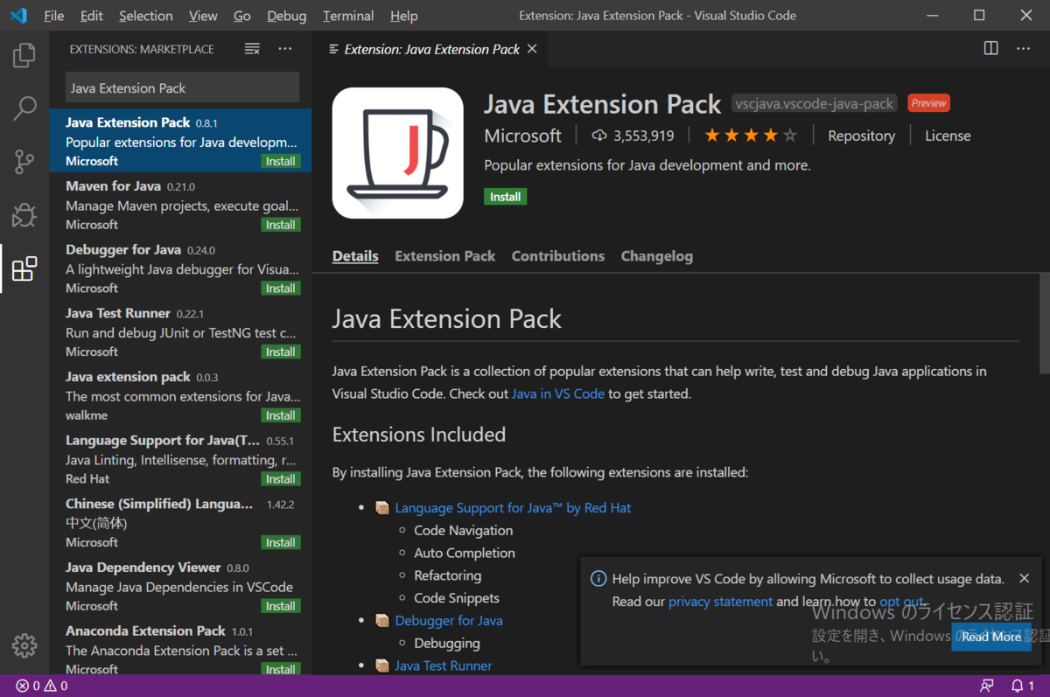1050x697 pixels.
Task: Click the feedback icon in status bar
Action: coord(987,686)
